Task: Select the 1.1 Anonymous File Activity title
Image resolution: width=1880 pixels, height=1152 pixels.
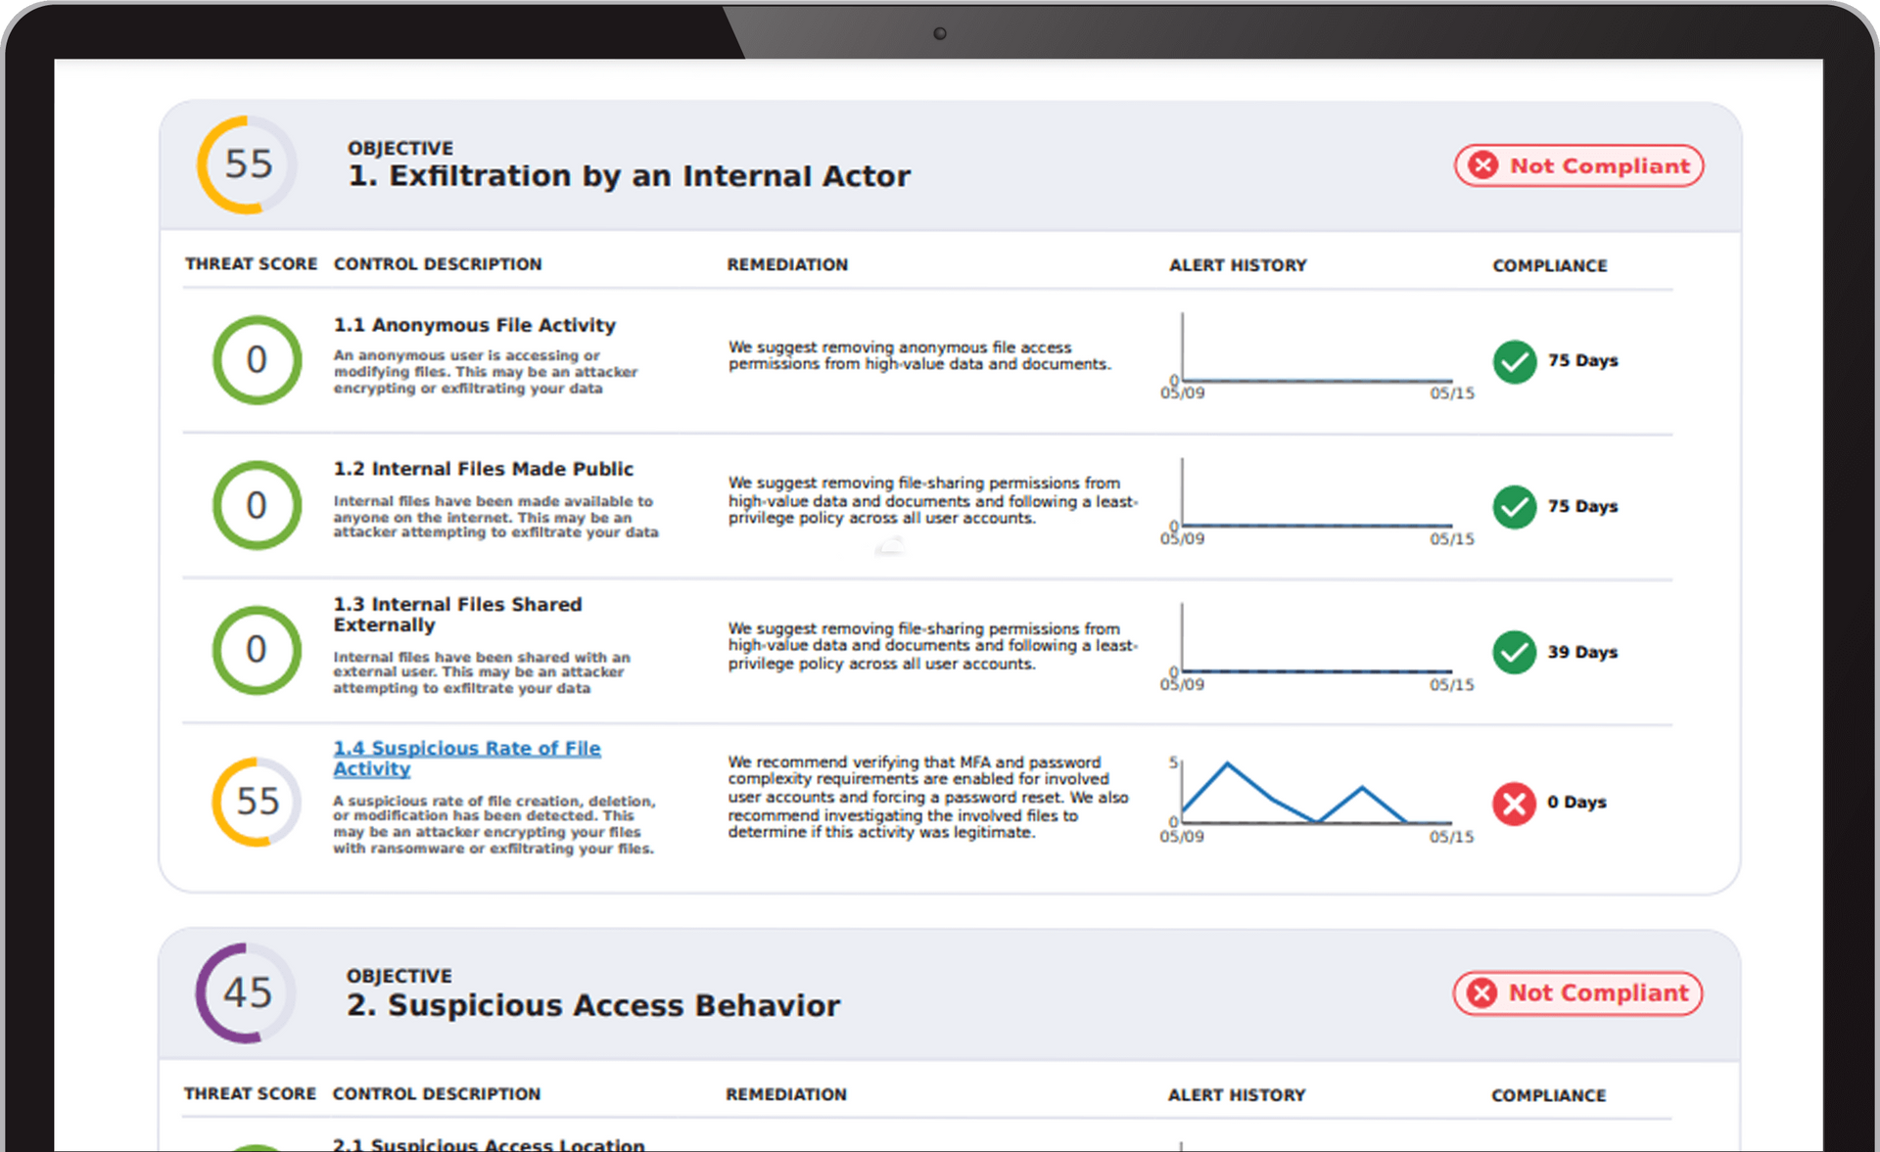Action: pyautogui.click(x=475, y=325)
